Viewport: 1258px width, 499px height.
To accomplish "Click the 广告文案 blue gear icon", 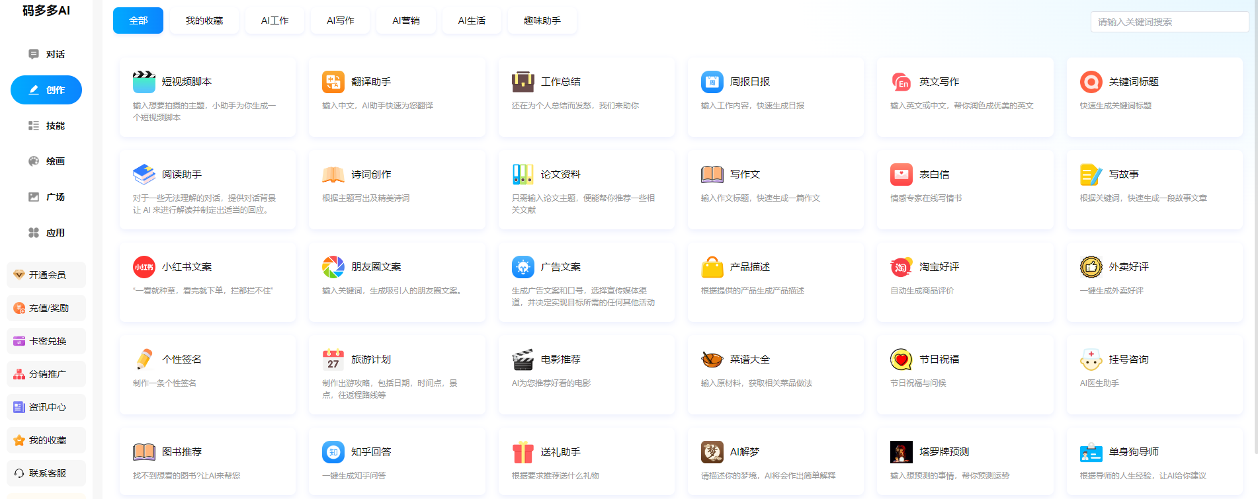I will click(x=523, y=267).
